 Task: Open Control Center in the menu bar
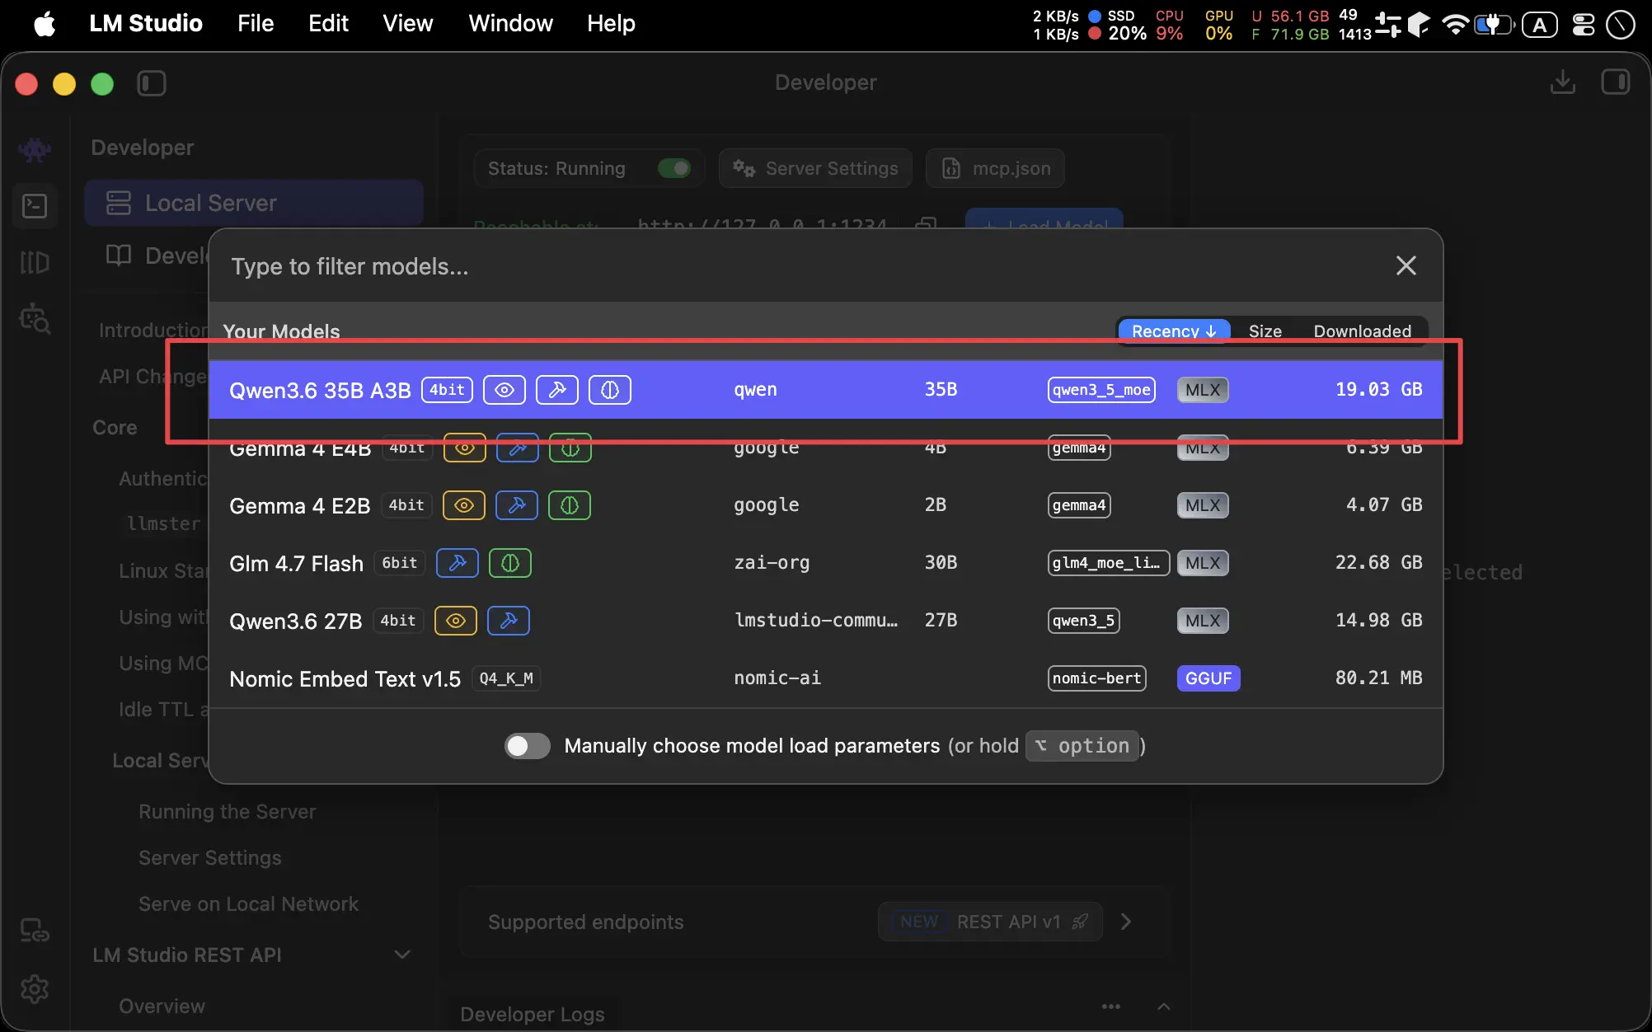(x=1584, y=25)
